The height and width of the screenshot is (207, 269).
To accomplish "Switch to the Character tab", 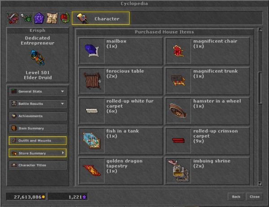I will point(100,18).
